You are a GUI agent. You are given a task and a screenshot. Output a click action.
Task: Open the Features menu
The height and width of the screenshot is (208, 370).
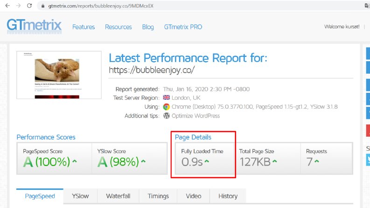(x=84, y=27)
